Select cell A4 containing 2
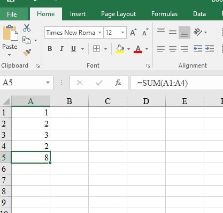Screen dimensions: 223x213 pos(30,146)
